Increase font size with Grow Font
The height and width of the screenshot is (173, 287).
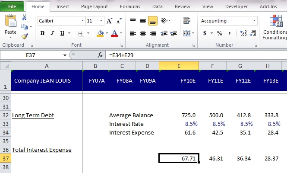110,21
